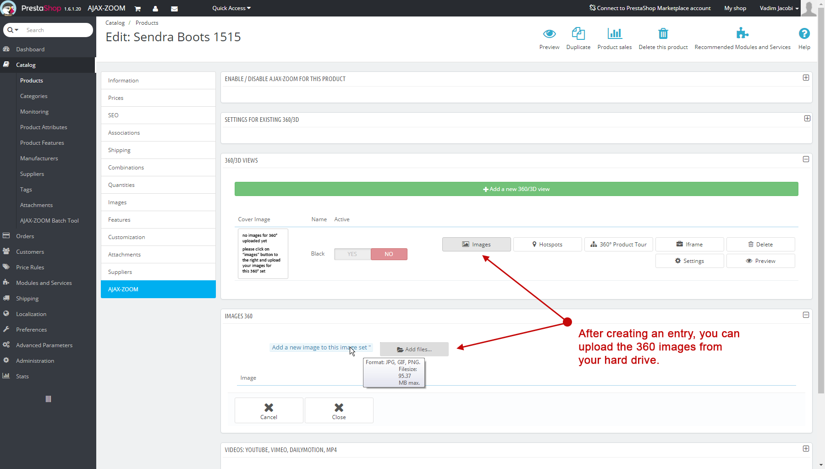Click Products breadcrumb link
This screenshot has height=469, width=825.
(147, 23)
